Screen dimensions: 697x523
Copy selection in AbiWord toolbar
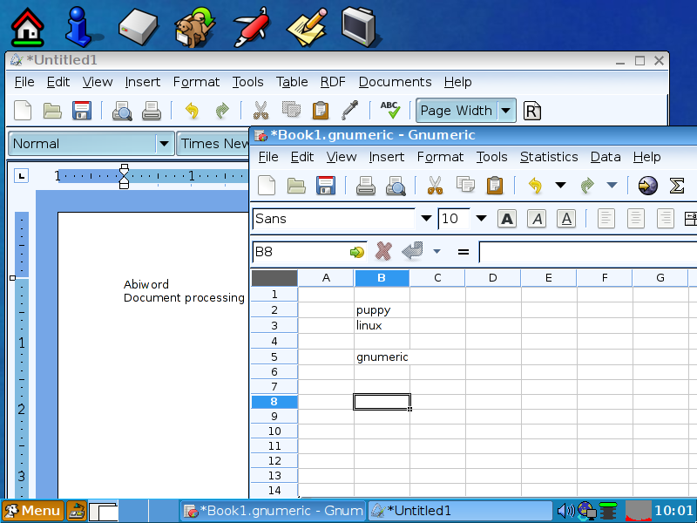point(291,110)
